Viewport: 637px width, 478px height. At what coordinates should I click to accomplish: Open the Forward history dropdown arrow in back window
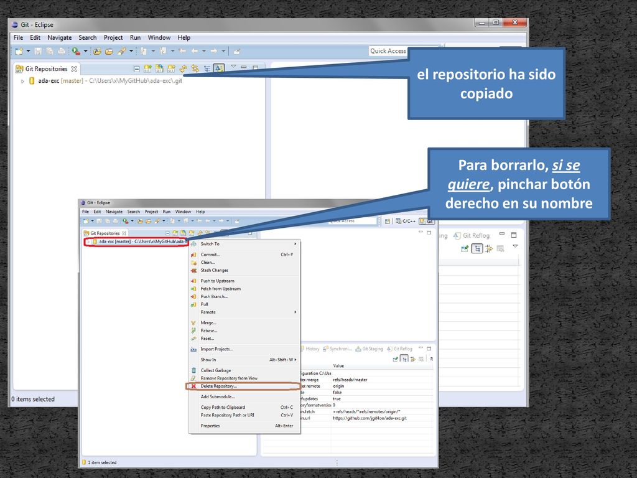click(223, 51)
